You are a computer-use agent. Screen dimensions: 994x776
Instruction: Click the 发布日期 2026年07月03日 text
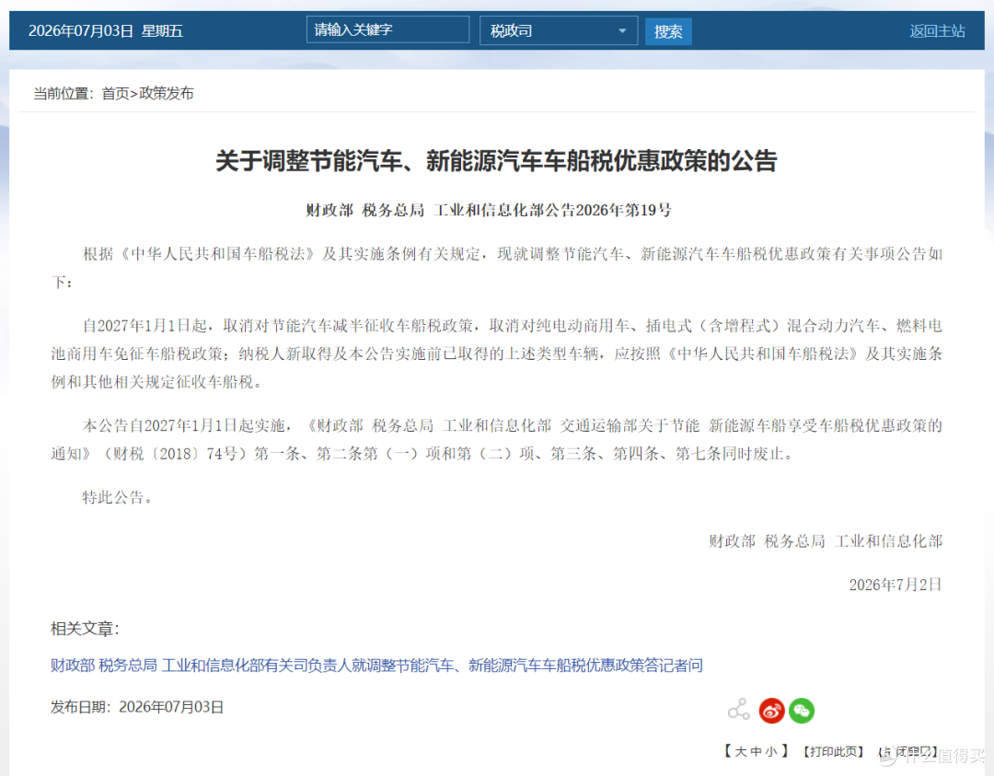[x=137, y=707]
